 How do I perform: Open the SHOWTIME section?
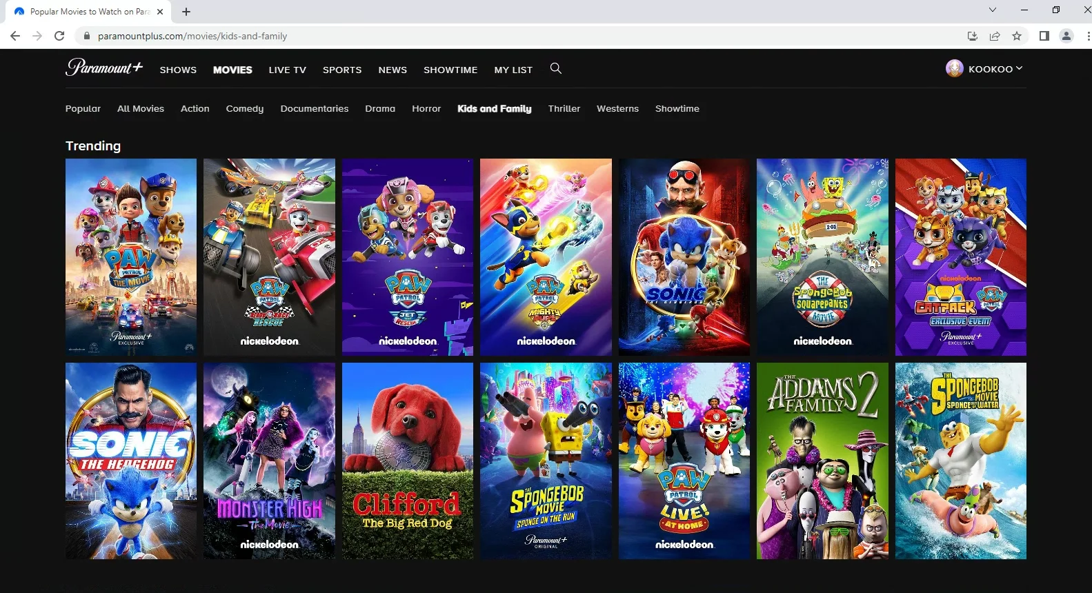pos(450,70)
